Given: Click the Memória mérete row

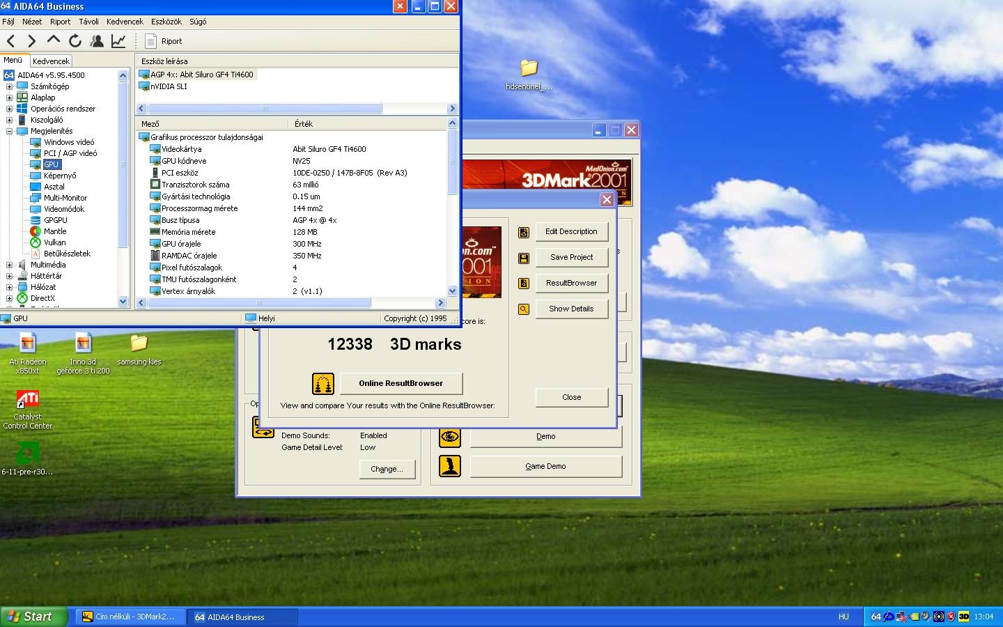Looking at the screenshot, I should tap(293, 232).
